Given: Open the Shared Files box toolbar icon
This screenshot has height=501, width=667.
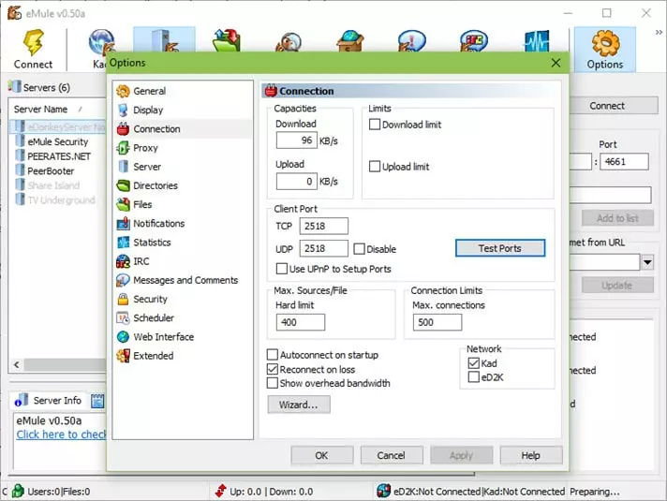Looking at the screenshot, I should [x=350, y=41].
